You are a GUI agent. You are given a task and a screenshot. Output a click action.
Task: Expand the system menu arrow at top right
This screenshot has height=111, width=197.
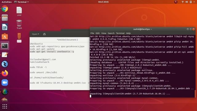[194, 2]
